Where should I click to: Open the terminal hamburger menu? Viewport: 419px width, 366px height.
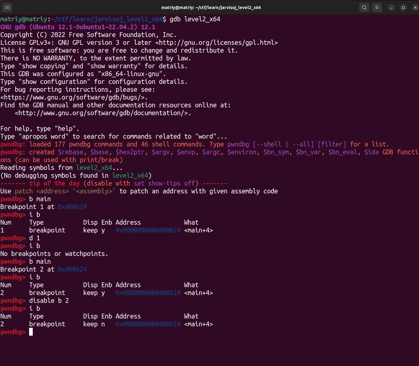point(377,8)
